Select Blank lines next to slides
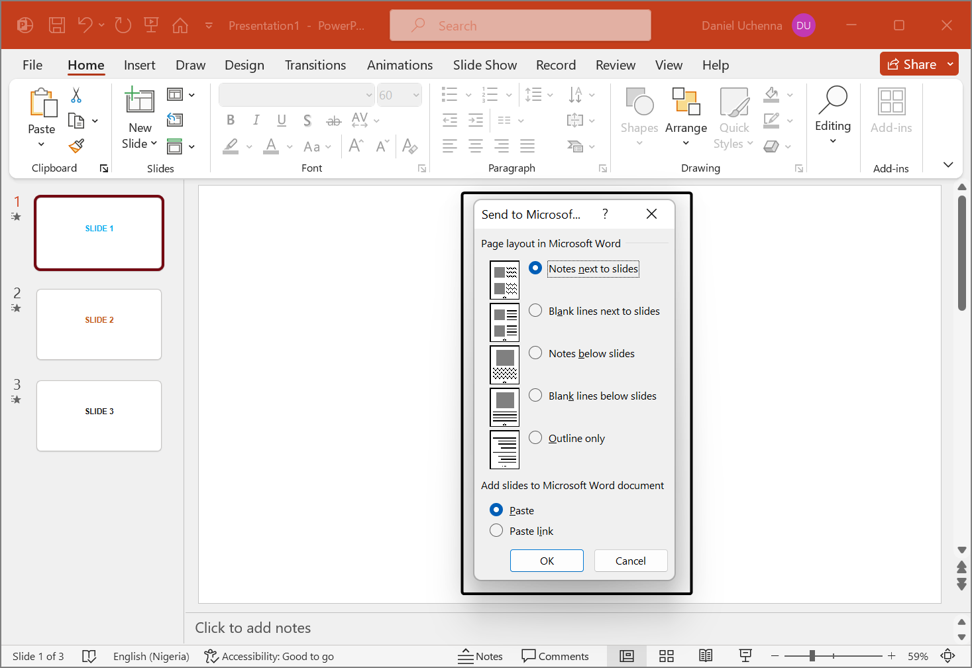This screenshot has height=668, width=972. [535, 311]
